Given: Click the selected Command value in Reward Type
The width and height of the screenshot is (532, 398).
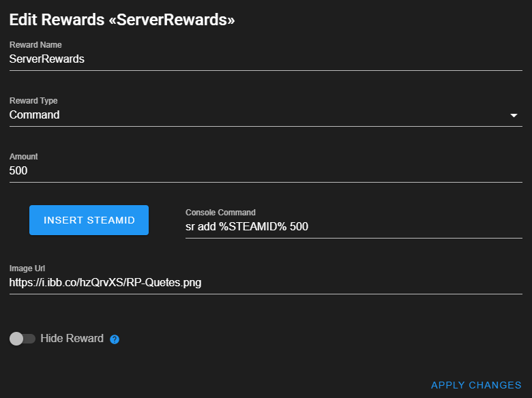Looking at the screenshot, I should (x=35, y=115).
